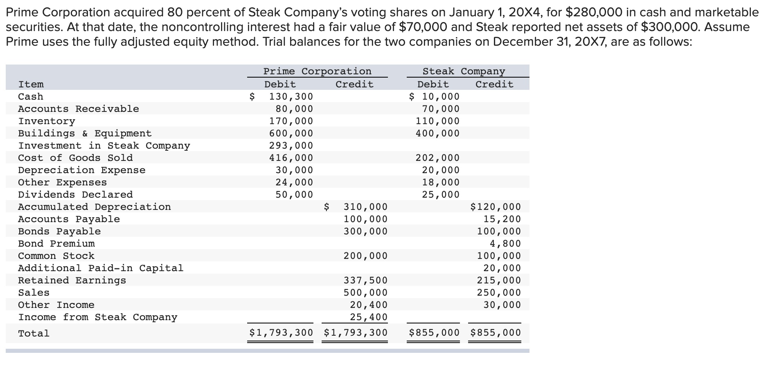Viewport: 766px width, 370px height.
Task: Click Steak's Bond Premium credit of 4,800
Action: click(505, 244)
